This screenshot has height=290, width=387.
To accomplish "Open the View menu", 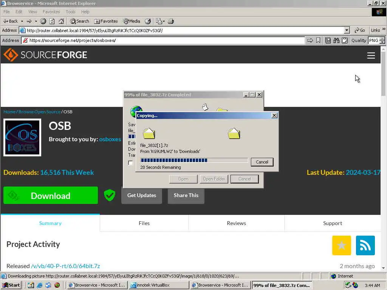I will tap(33, 12).
